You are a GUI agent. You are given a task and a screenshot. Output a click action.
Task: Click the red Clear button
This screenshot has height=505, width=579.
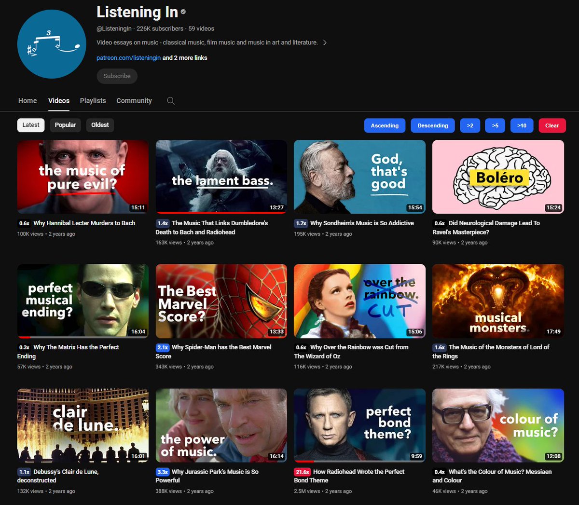point(552,125)
